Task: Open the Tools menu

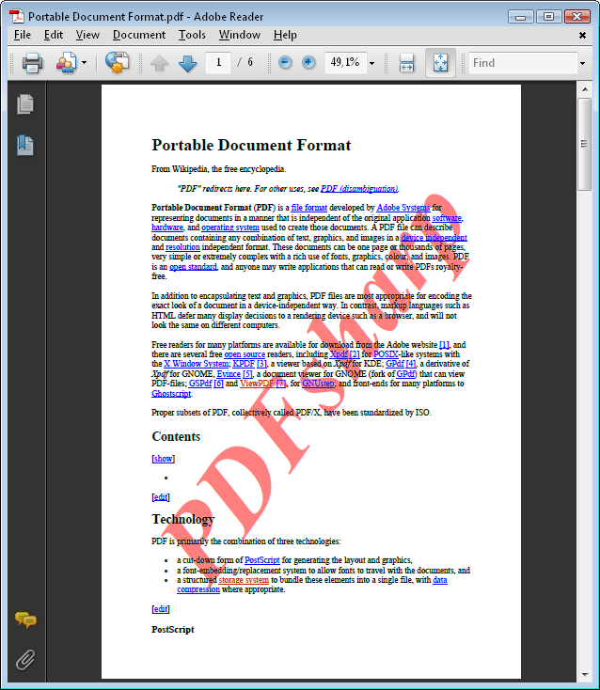Action: (x=192, y=35)
